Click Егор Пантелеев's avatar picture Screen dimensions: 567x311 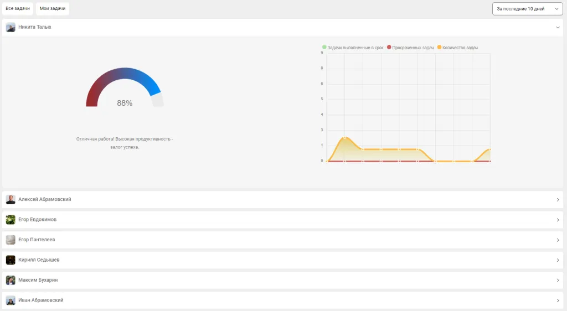pos(11,240)
